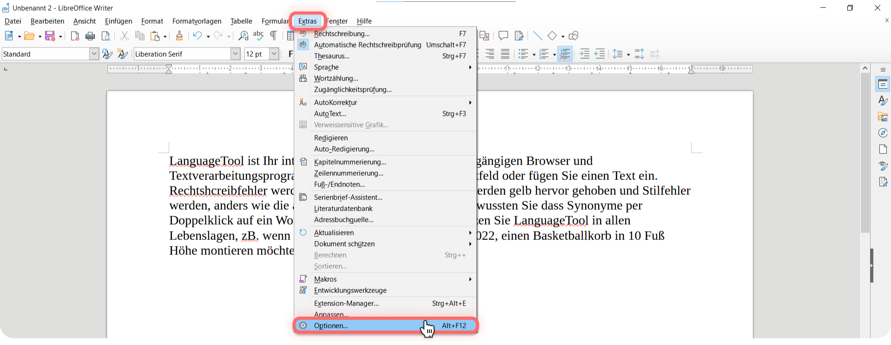Open sidebar Styles panel icon
This screenshot has height=345, width=891.
883,100
